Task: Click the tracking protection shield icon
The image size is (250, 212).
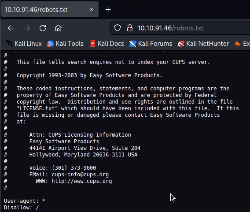Action: coord(118,28)
